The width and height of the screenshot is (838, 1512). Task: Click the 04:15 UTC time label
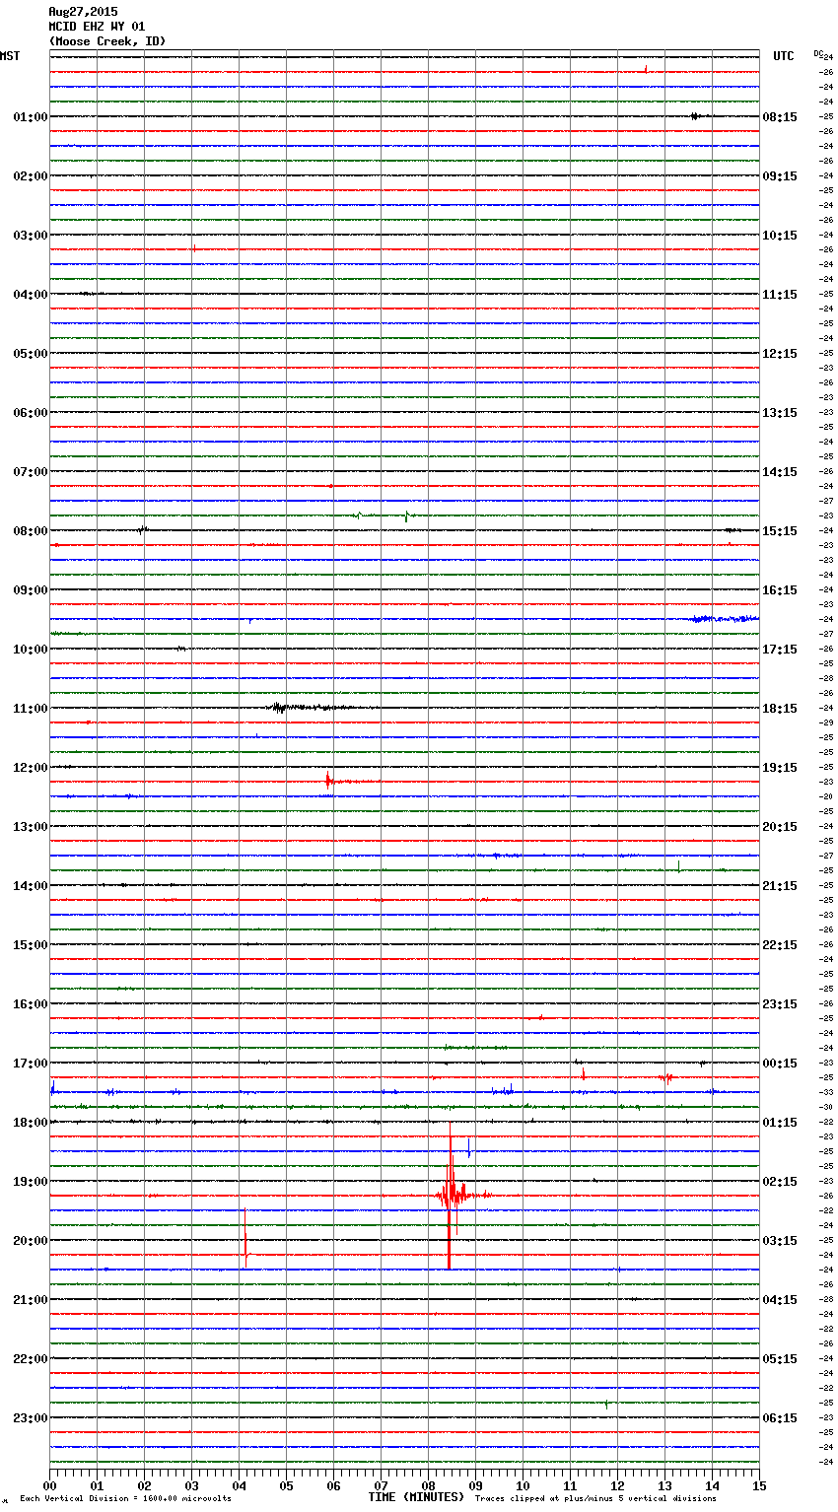coord(780,1300)
